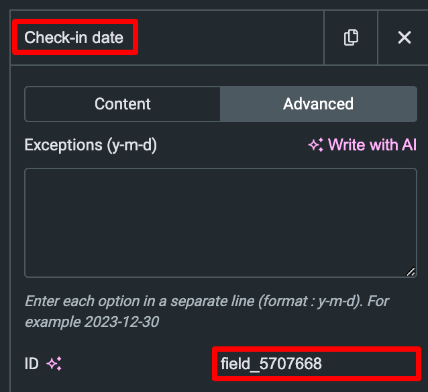The image size is (428, 392).
Task: Copy this field using the clipboard icon
Action: pos(351,38)
